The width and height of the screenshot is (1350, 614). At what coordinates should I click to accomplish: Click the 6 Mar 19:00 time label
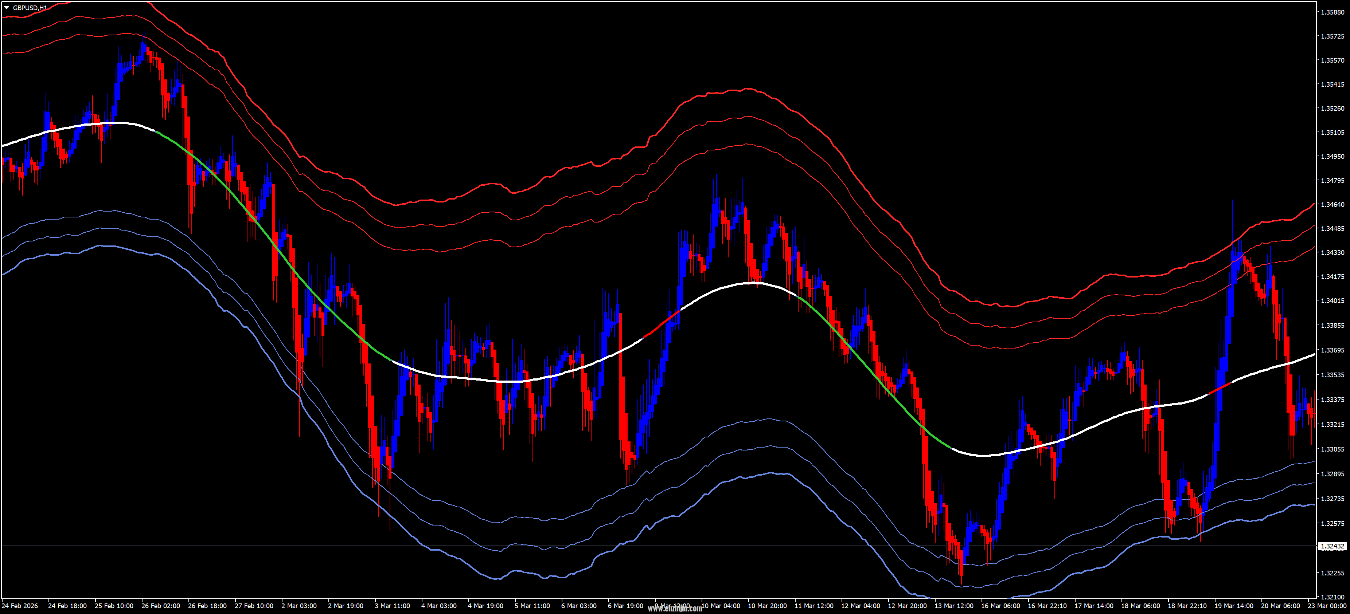pos(626,606)
